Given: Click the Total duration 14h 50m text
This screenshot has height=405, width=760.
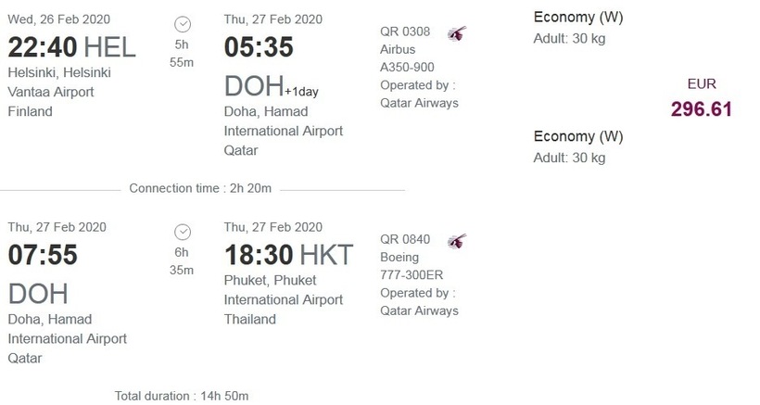Looking at the screenshot, I should click(182, 396).
